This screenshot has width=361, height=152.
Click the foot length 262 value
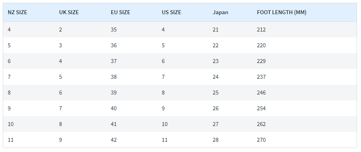pos(261,124)
